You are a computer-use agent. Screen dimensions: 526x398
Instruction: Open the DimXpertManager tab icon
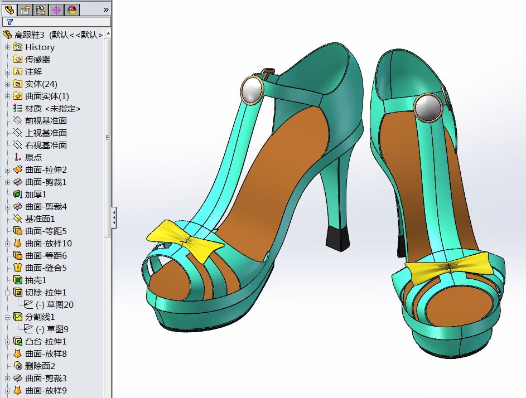[56, 9]
